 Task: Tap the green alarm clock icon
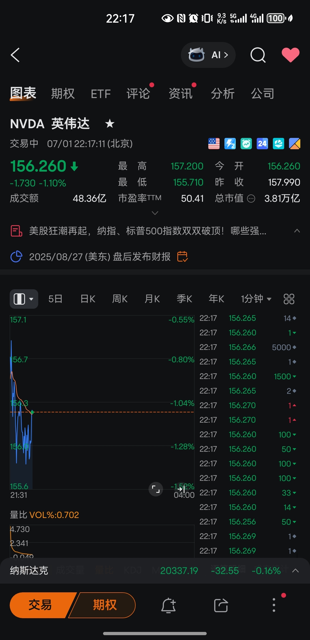pyautogui.click(x=246, y=144)
